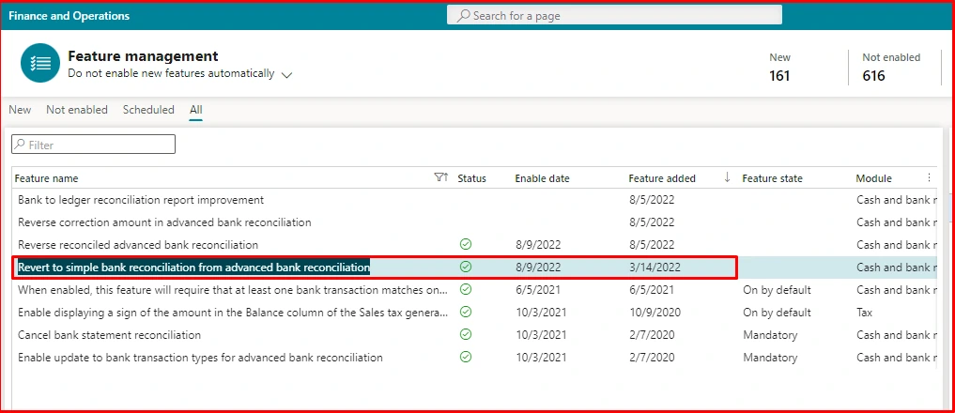The width and height of the screenshot is (955, 413).
Task: Select 'Reverse reconciled advanced bank reconciliation' feature
Action: coord(138,245)
